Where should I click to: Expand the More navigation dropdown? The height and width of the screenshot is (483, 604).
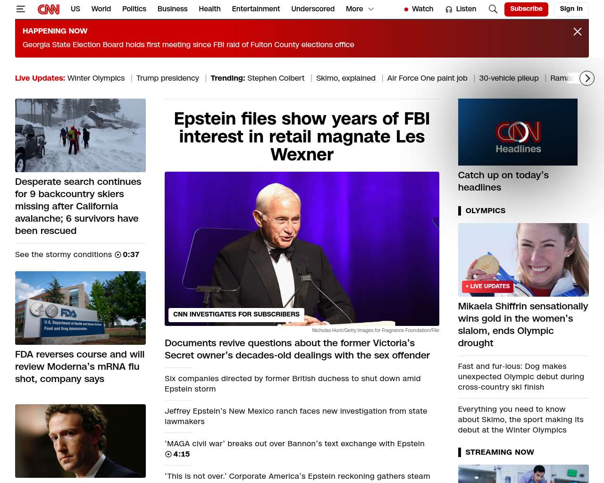(x=360, y=9)
